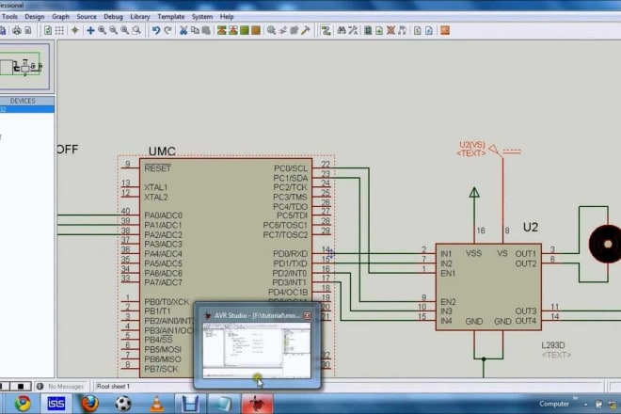Image resolution: width=621 pixels, height=414 pixels.
Task: Open the Graph menu
Action: (60, 17)
